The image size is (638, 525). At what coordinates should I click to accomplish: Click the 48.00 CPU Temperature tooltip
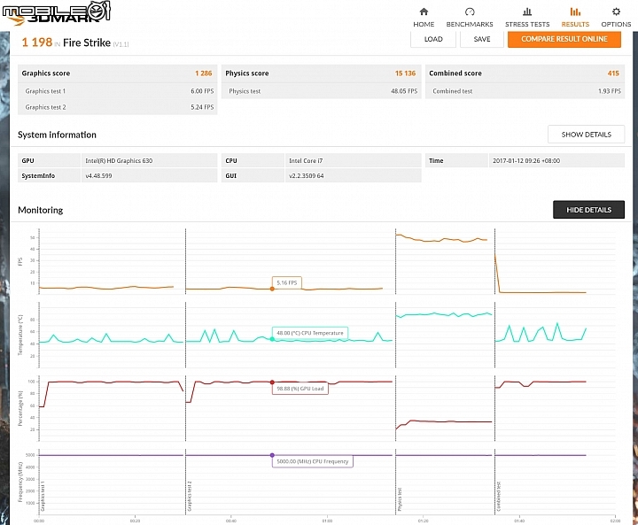point(310,333)
